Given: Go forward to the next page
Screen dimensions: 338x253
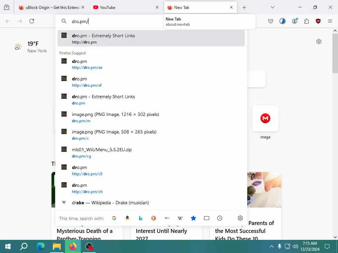Looking at the screenshot, I should pos(20,21).
